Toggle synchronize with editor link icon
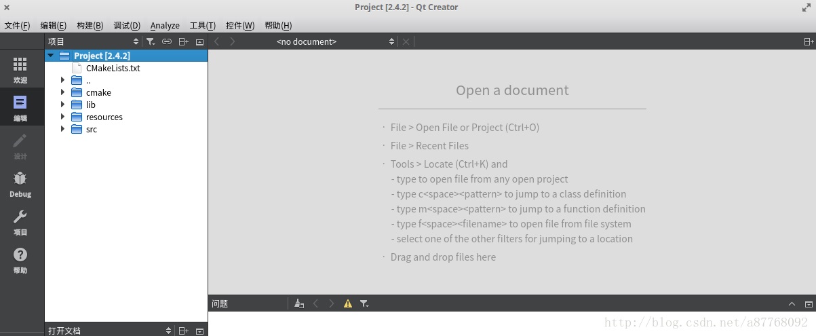Screen dimensions: 816x336 point(167,41)
